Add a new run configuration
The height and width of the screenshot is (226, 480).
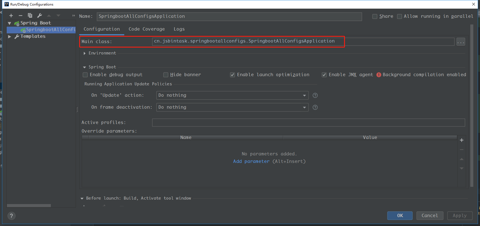pos(11,16)
